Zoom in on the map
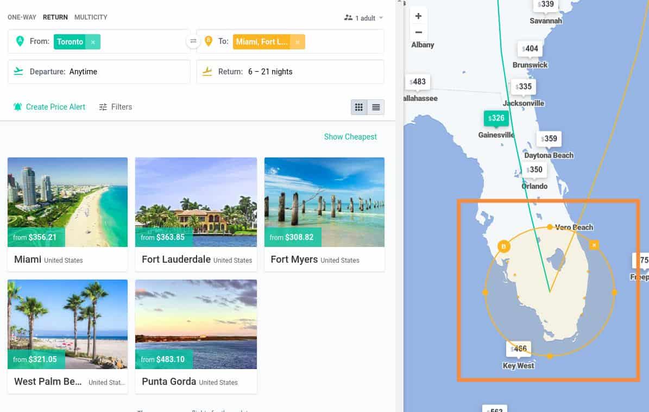Viewport: 649px width, 412px height. [419, 16]
